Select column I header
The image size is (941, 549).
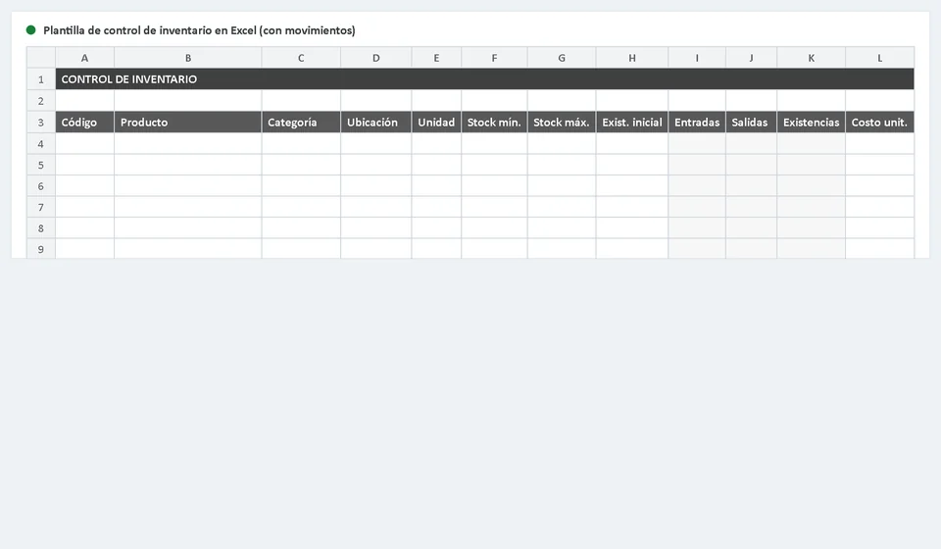[697, 58]
